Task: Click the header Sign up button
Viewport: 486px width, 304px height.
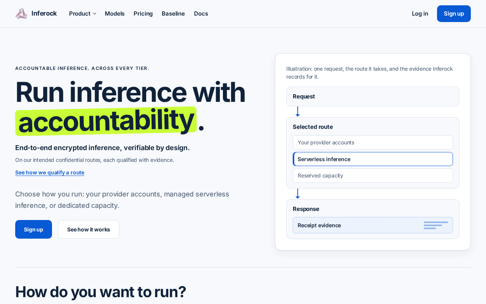Action: [x=454, y=14]
